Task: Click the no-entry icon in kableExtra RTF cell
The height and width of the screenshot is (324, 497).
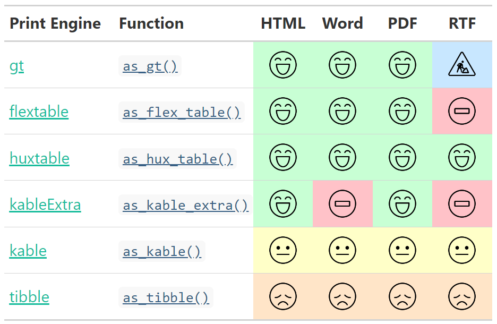Action: [x=461, y=204]
